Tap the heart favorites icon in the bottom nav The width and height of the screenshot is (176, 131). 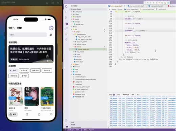tap(51, 114)
